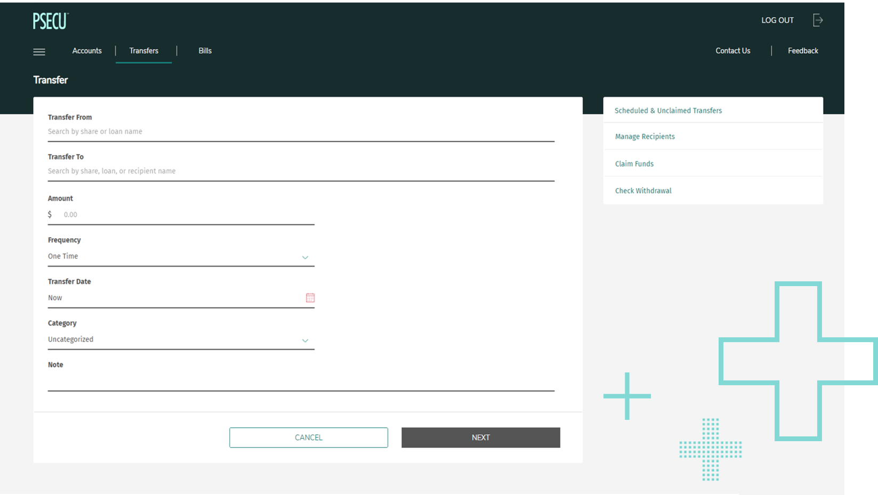This screenshot has height=495, width=878.
Task: Focus the Amount input field
Action: tap(187, 215)
